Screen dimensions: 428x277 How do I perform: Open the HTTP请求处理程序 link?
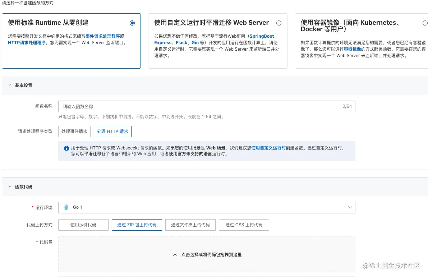pyautogui.click(x=27, y=42)
